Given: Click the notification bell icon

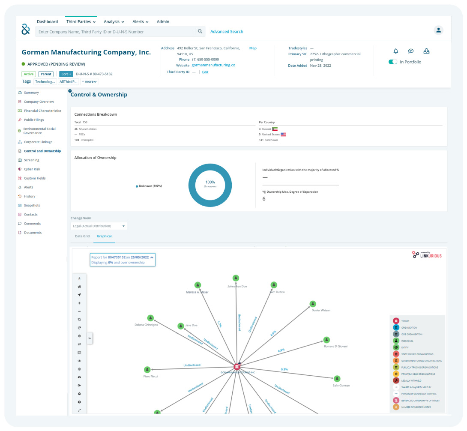Looking at the screenshot, I should (395, 51).
